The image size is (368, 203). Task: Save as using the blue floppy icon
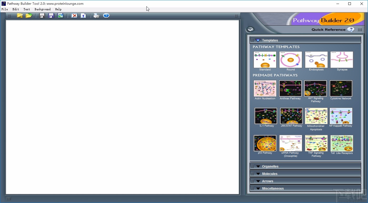click(x=51, y=16)
